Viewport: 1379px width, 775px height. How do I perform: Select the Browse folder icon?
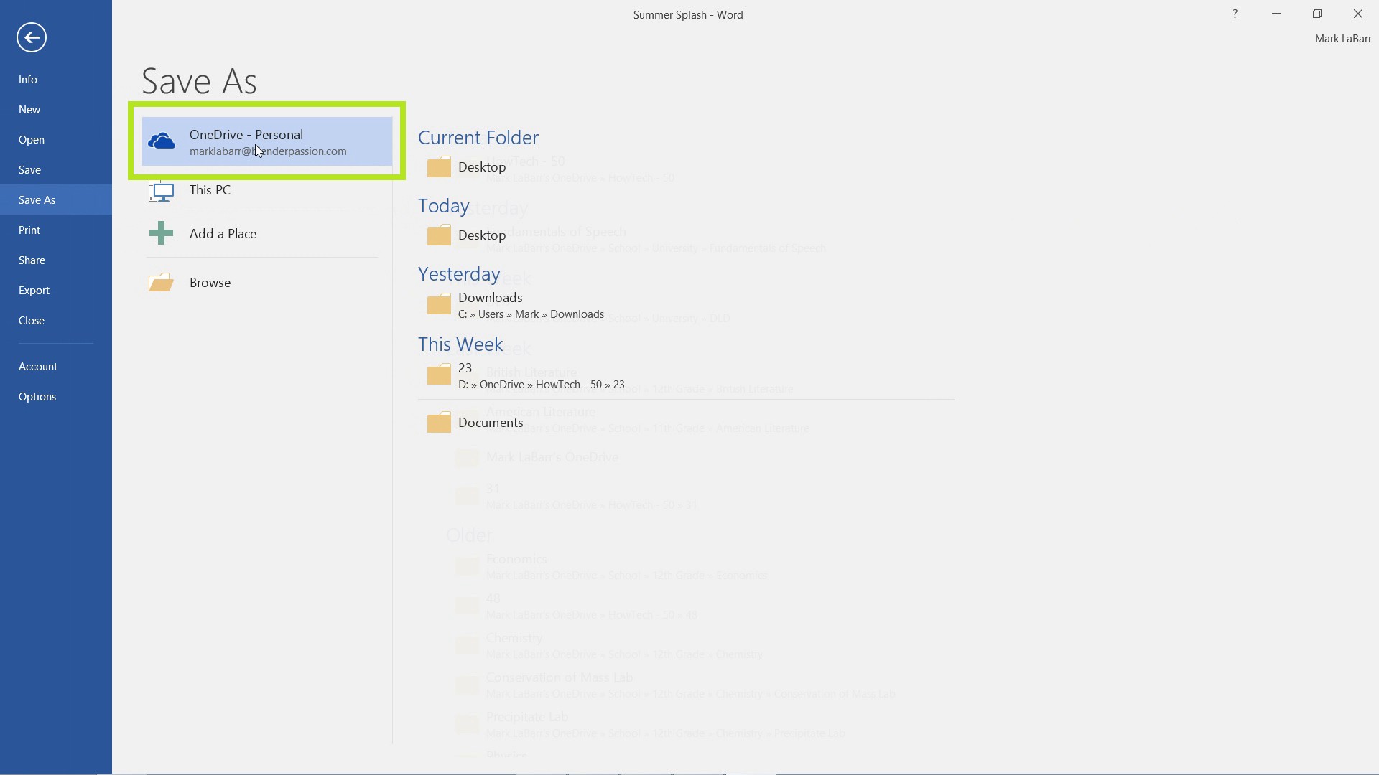(160, 282)
